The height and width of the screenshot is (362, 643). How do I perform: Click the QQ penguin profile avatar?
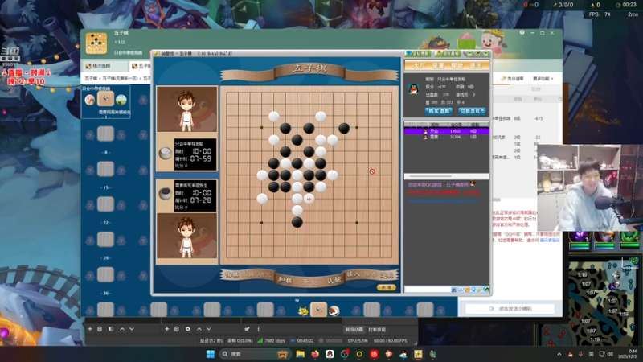413,88
